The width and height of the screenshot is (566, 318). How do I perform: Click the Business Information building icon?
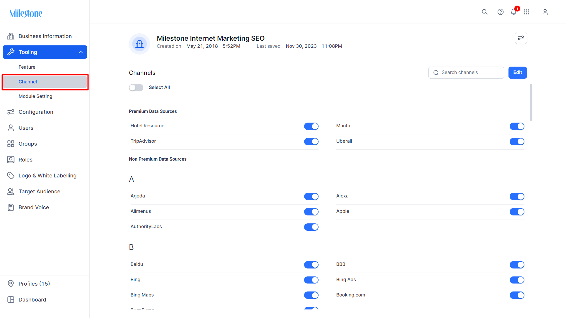(x=11, y=36)
